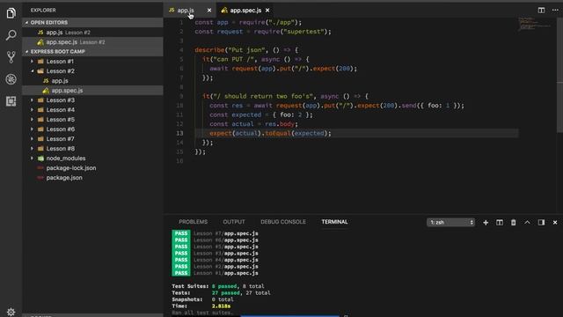Open package.json in the explorer
The width and height of the screenshot is (563, 317).
[92, 178]
